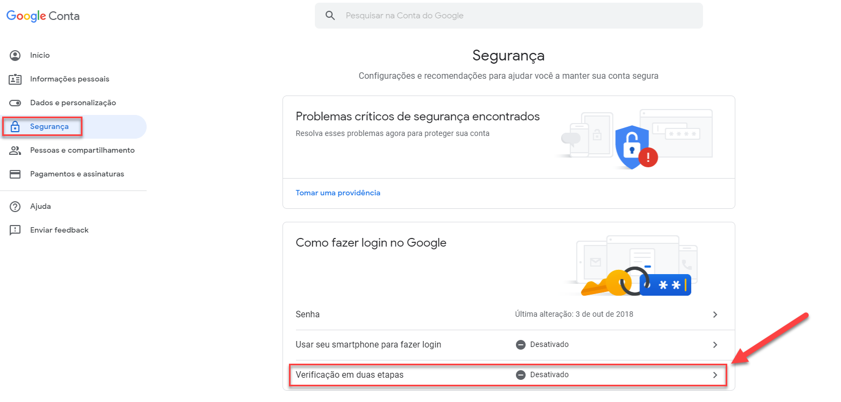Click the Segurança padlock icon
Screen dimensions: 841x402
(x=15, y=127)
